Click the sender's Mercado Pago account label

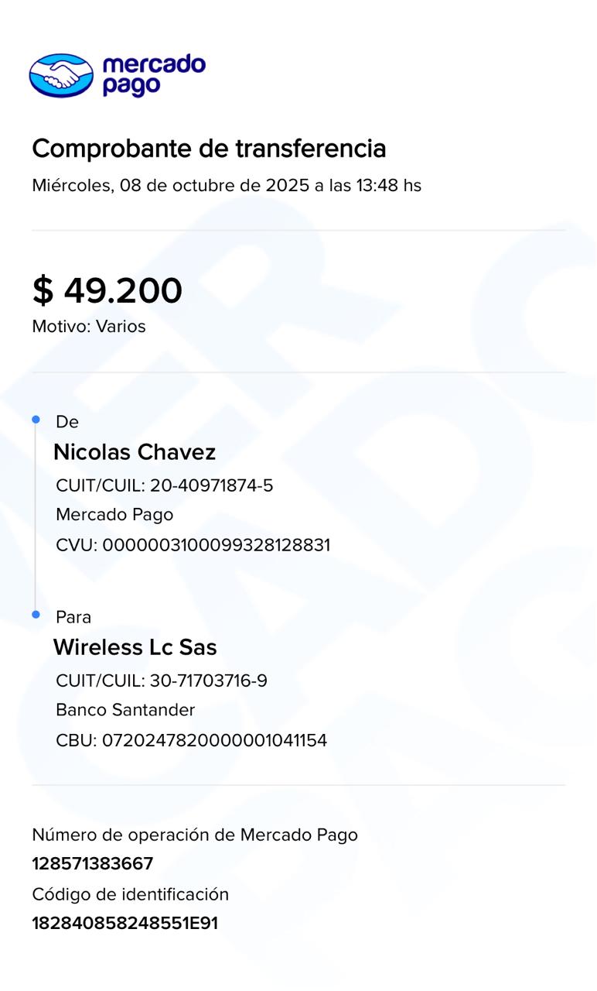tap(114, 515)
